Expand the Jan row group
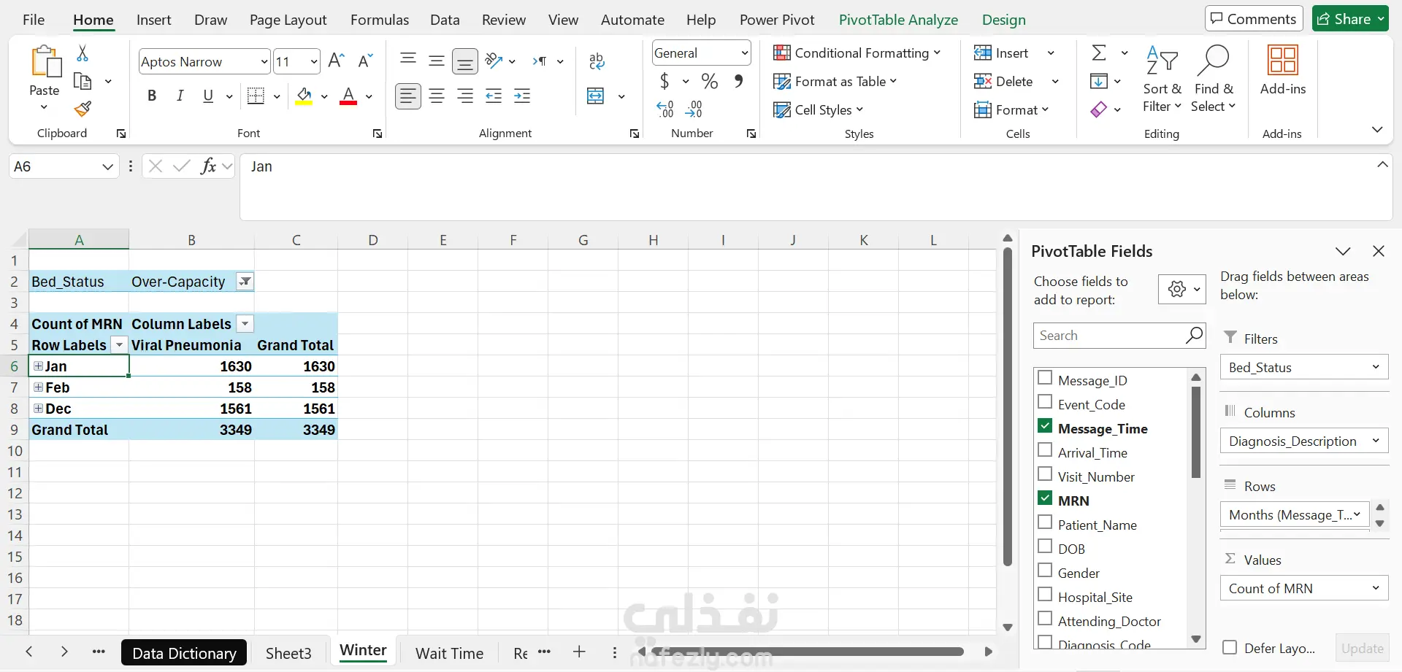The height and width of the screenshot is (672, 1402). coord(38,366)
